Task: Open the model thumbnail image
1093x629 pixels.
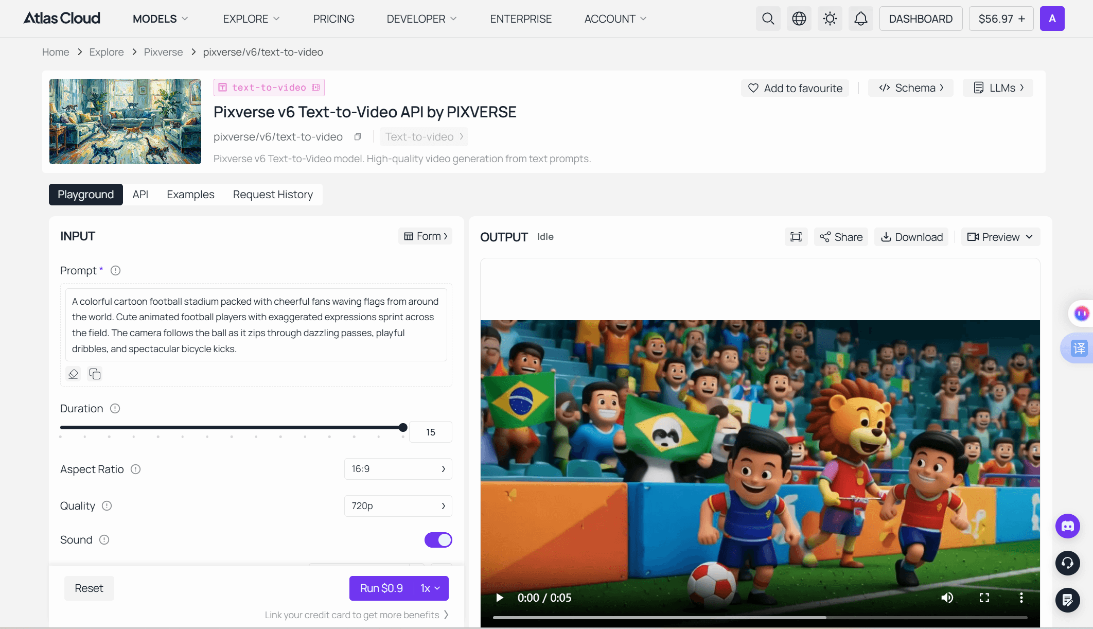Action: (x=125, y=121)
